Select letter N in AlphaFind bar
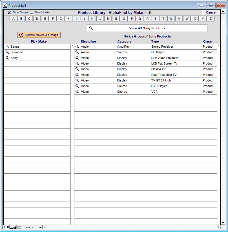 116,19
